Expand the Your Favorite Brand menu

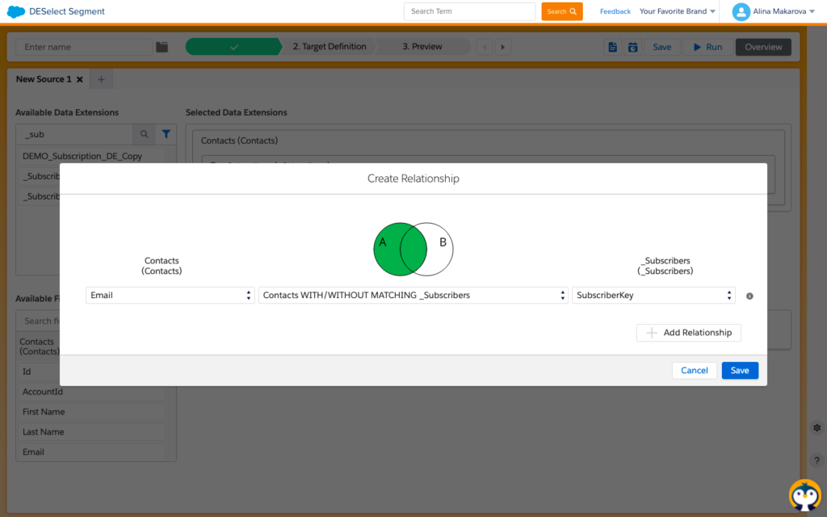pyautogui.click(x=678, y=11)
